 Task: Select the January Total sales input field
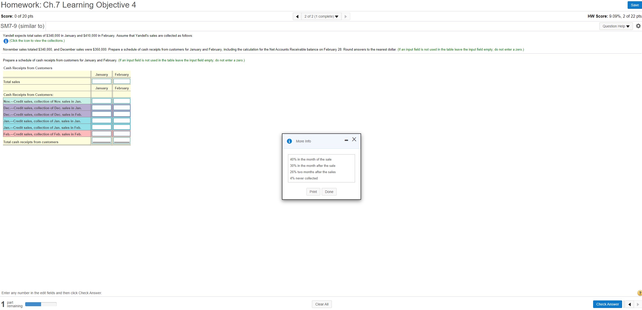pyautogui.click(x=101, y=81)
